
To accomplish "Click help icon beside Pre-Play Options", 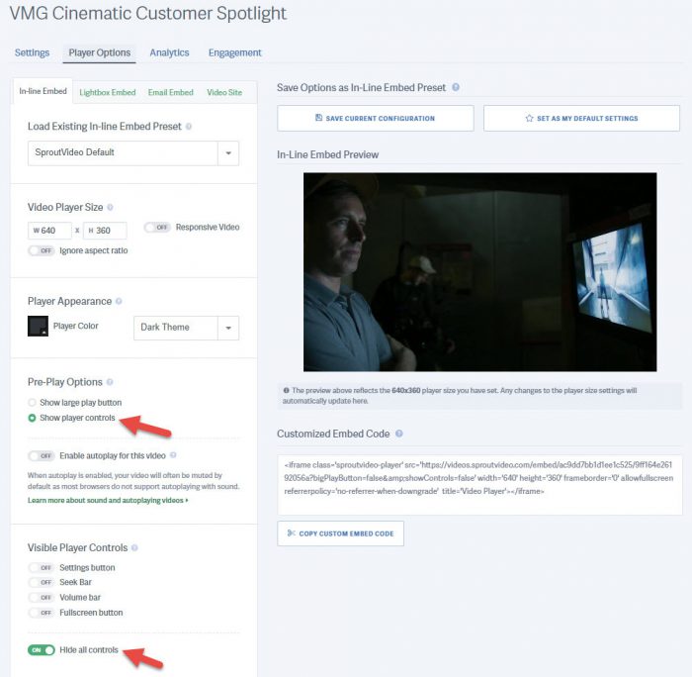I will [110, 382].
